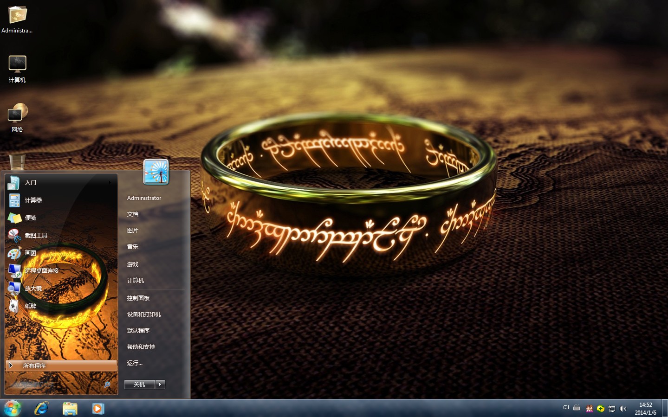Launch 便笺 from Start menu
Viewport: 668px width, 417px height.
pyautogui.click(x=60, y=218)
